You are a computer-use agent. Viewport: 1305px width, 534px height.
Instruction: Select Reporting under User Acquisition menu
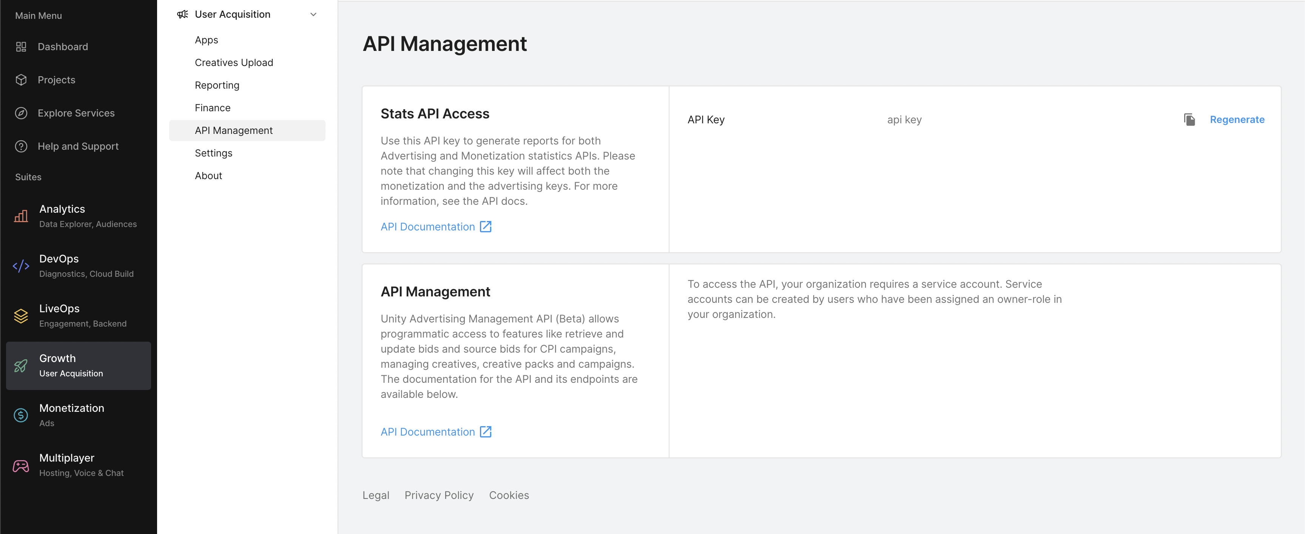coord(216,84)
